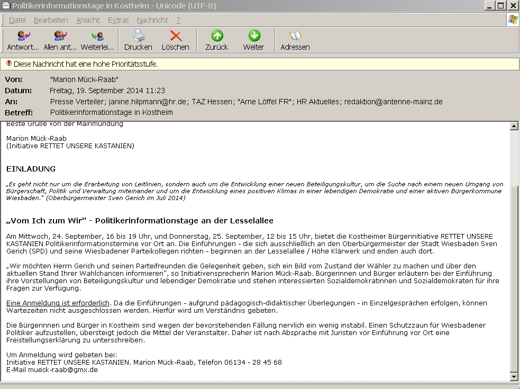The height and width of the screenshot is (389, 520).
Task: Open the Adressen address book icon
Action: click(295, 35)
